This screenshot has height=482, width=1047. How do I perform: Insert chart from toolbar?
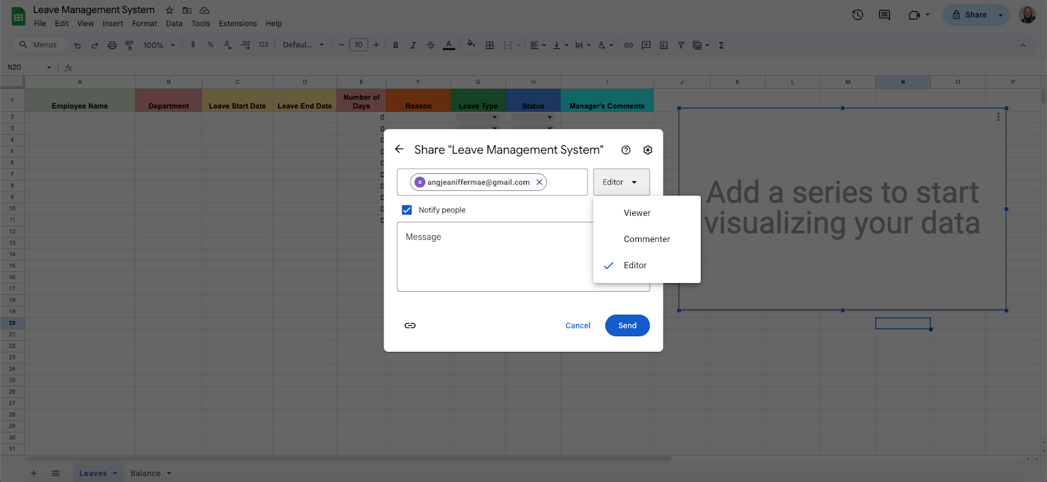point(664,45)
